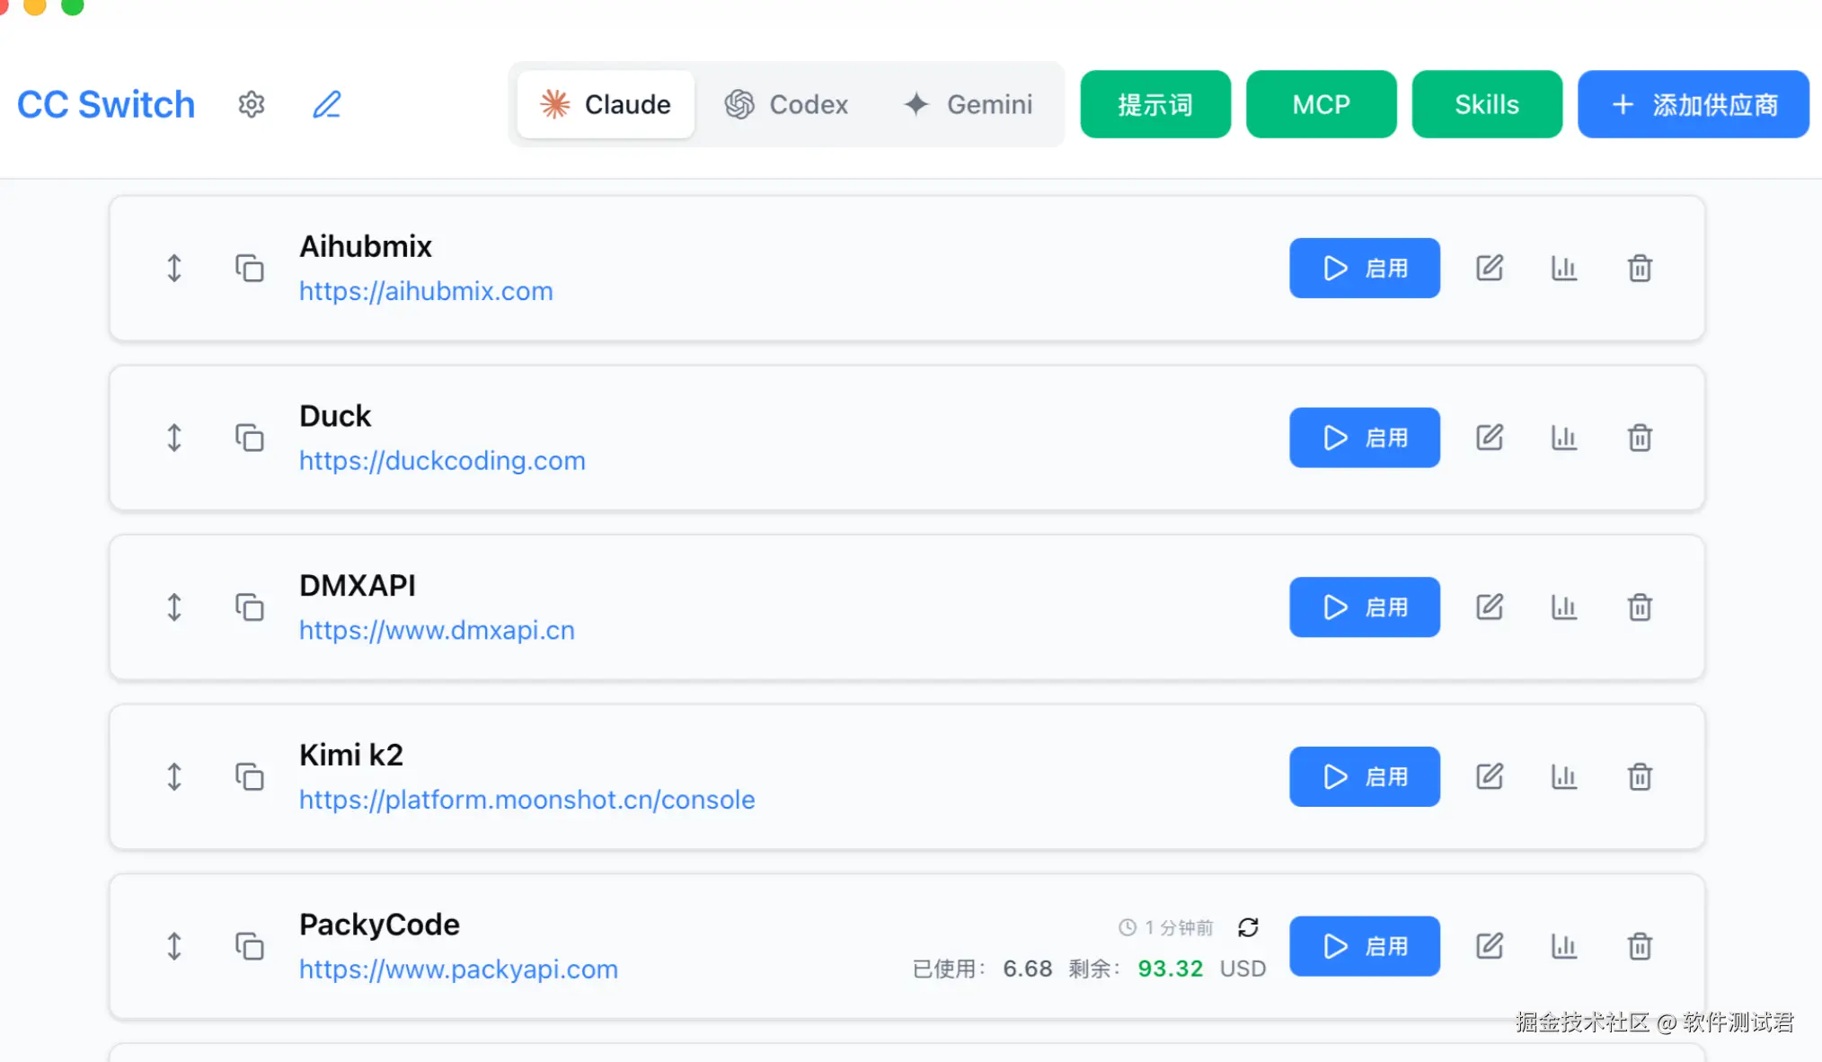This screenshot has width=1822, height=1062.
Task: Delete the Aihubmix provider entry
Action: pos(1640,268)
